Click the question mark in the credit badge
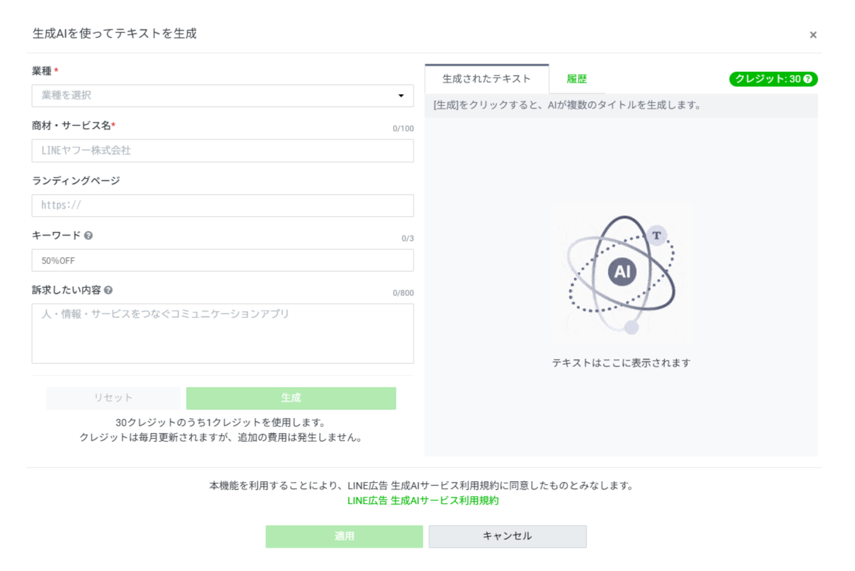Viewport: 855px width, 571px height. click(808, 79)
